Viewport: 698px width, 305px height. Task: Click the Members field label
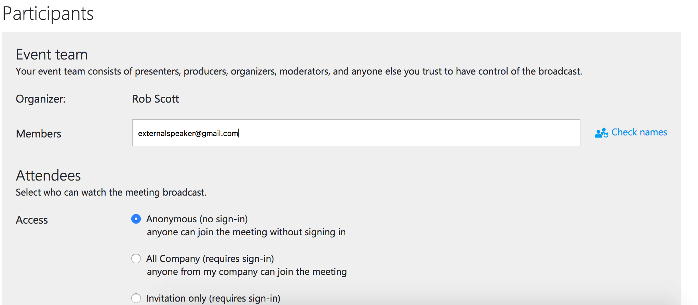(x=39, y=134)
